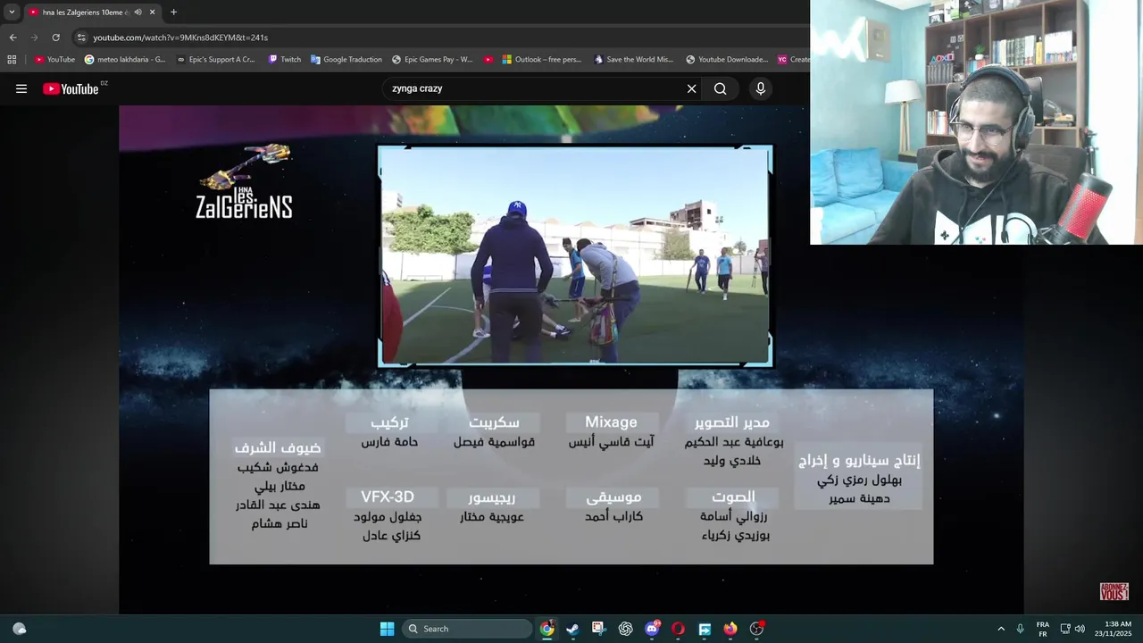1143x643 pixels.
Task: View site information icon in address bar
Action: coord(81,38)
